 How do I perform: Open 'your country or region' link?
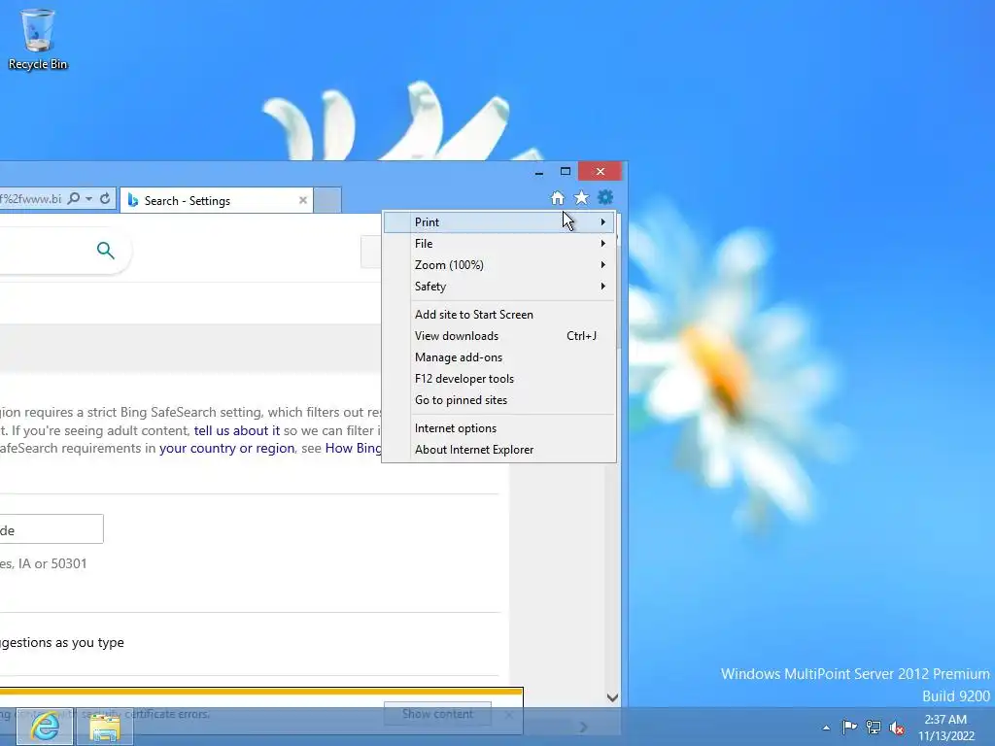(x=227, y=449)
